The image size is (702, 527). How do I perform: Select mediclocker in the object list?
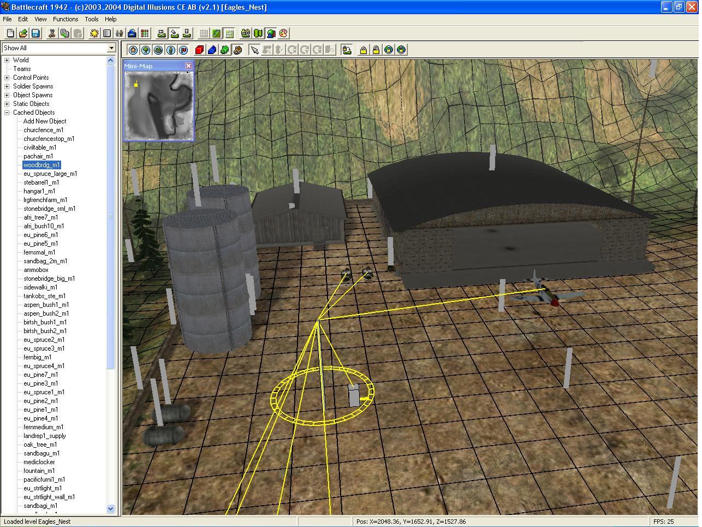[x=39, y=462]
